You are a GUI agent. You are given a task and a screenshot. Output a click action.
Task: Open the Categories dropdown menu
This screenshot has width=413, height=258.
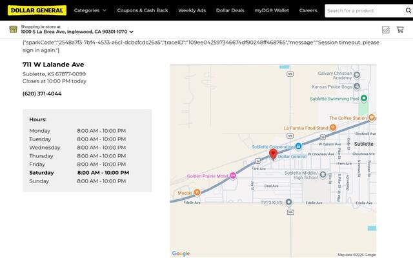[x=90, y=10]
